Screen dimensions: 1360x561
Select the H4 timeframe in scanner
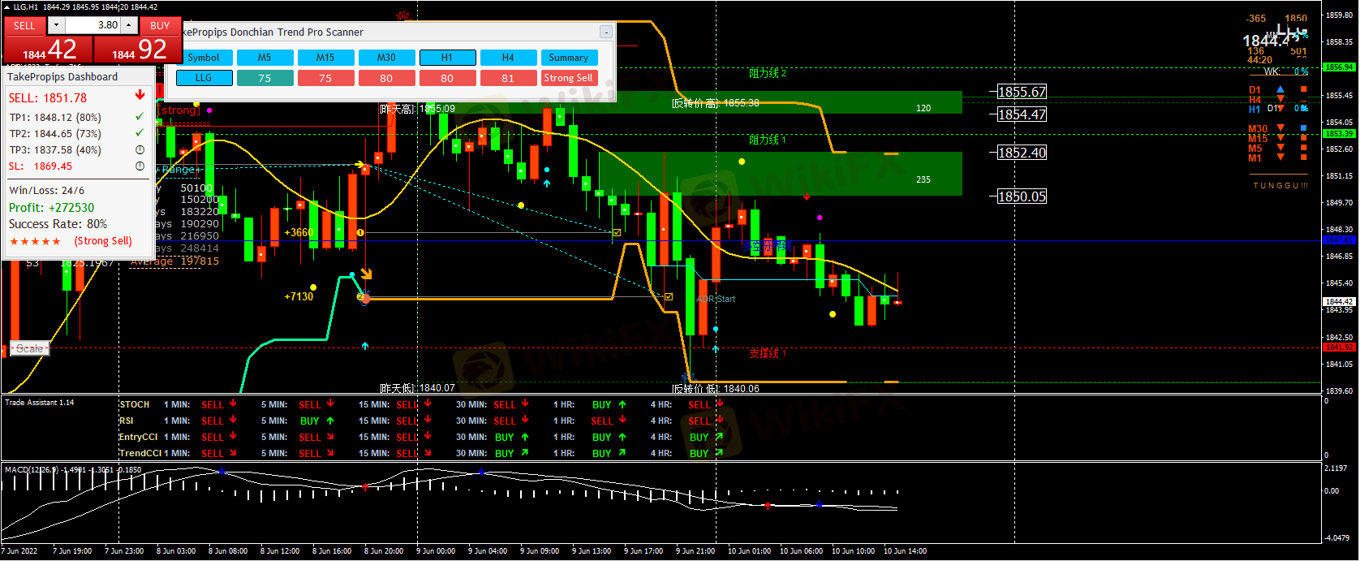508,58
